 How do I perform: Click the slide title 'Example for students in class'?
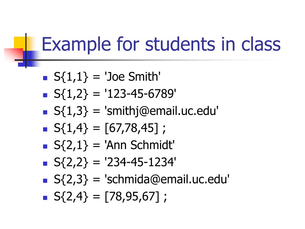[x=161, y=44]
